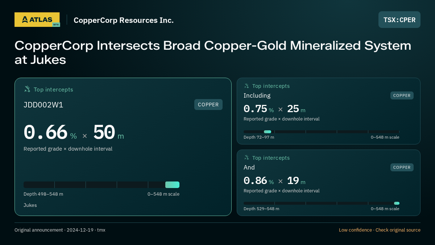This screenshot has height=245, width=435.
Task: Click the 0.86 % grade value
Action: 258,181
